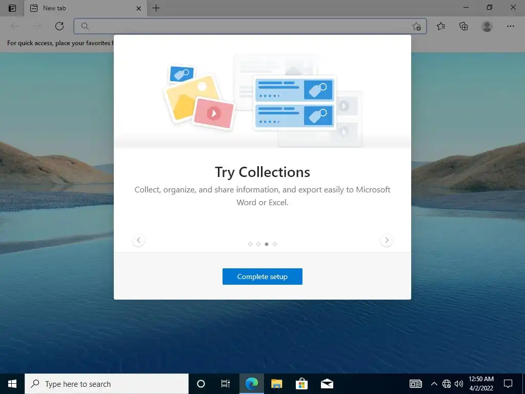Open the Action Center notifications icon
525x394 pixels.
508,384
